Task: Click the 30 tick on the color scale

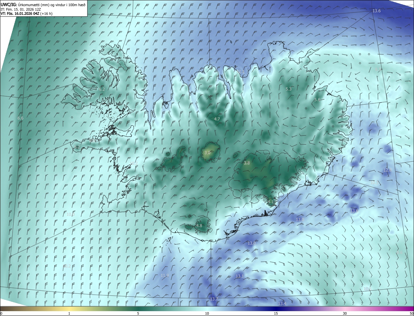Action: pyautogui.click(x=345, y=313)
